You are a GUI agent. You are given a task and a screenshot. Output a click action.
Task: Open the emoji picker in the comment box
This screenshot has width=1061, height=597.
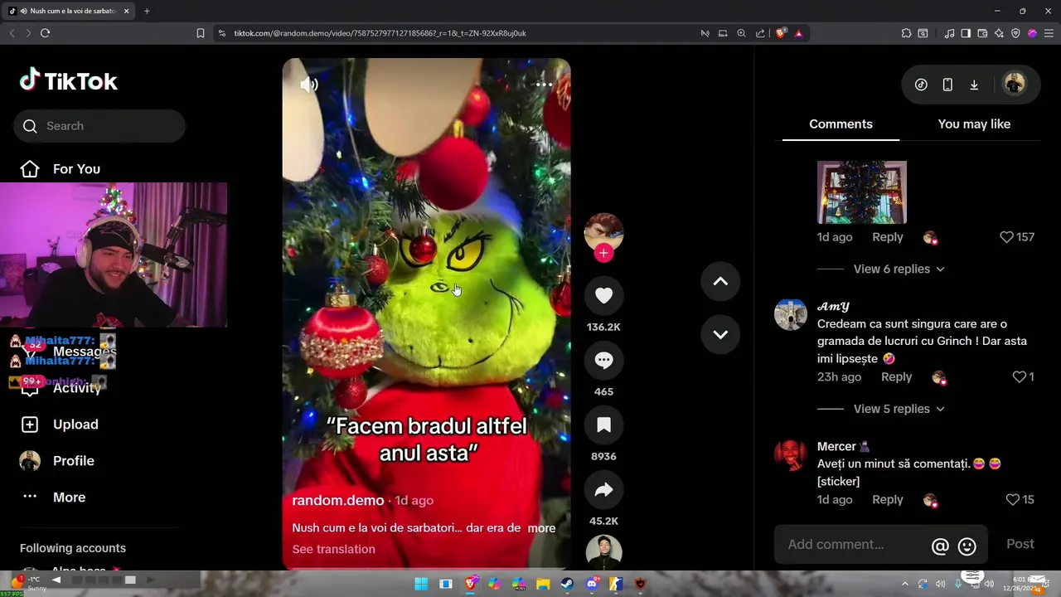point(967,546)
